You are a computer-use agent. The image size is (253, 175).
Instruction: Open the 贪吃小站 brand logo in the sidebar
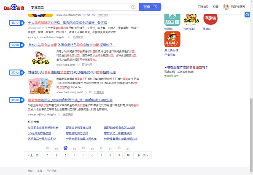point(191,19)
